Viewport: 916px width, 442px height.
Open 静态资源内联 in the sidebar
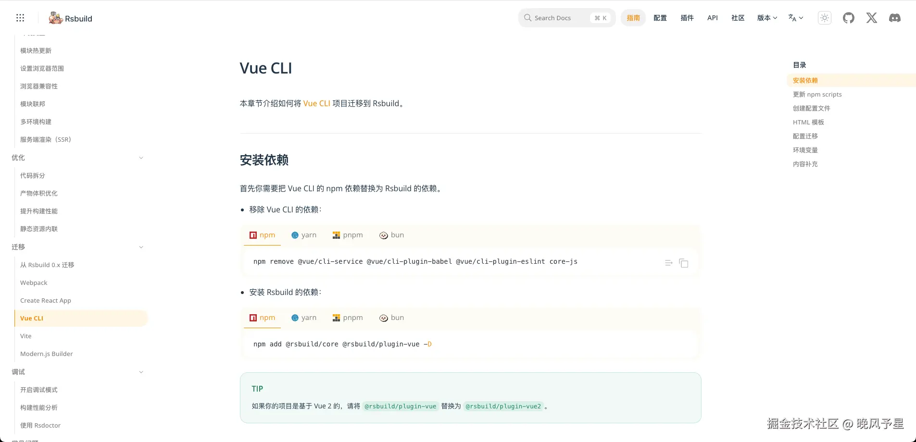click(x=39, y=229)
